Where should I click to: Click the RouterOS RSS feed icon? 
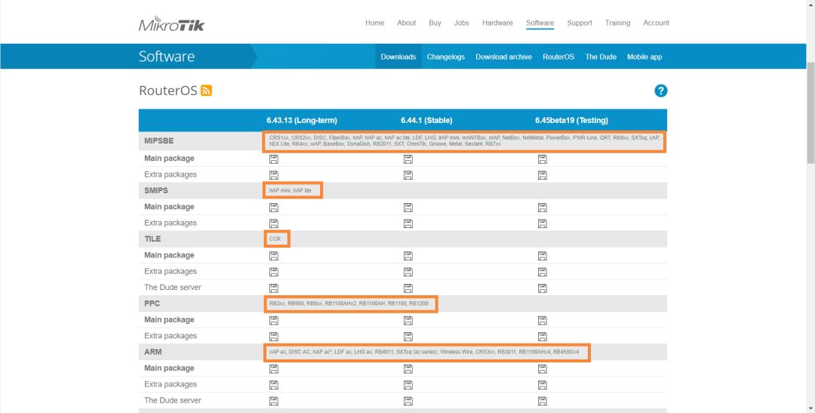207,91
